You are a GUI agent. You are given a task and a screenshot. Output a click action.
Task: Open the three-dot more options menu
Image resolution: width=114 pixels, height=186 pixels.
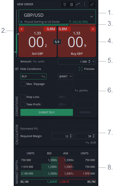click(85, 4)
